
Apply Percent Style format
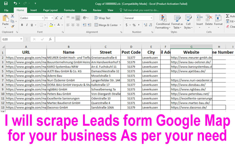pyautogui.click(x=134, y=25)
